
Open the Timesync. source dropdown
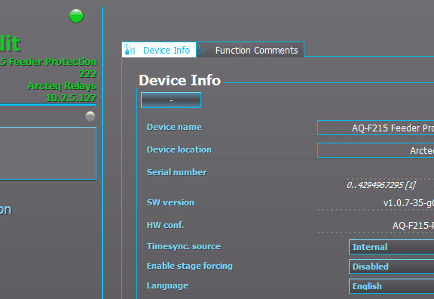pyautogui.click(x=391, y=247)
